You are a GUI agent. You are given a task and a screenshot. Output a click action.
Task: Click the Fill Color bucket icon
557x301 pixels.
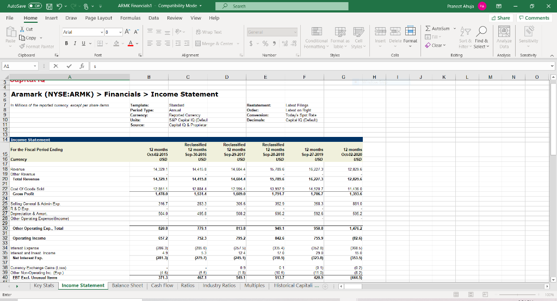(116, 43)
